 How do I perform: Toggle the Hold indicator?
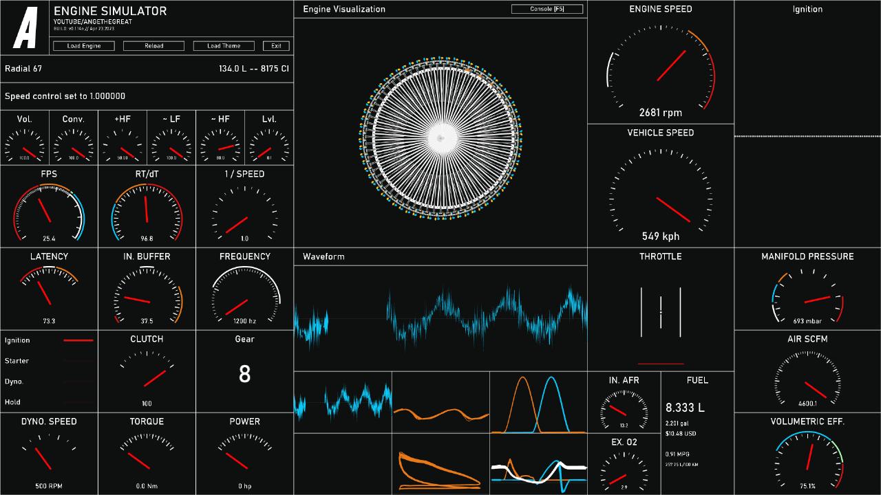[78, 402]
